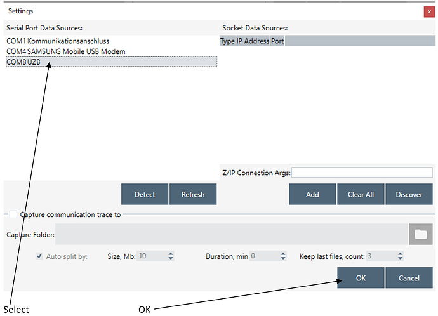438x316 pixels.
Task: Decrease Keep last files count
Action: [x=400, y=259]
